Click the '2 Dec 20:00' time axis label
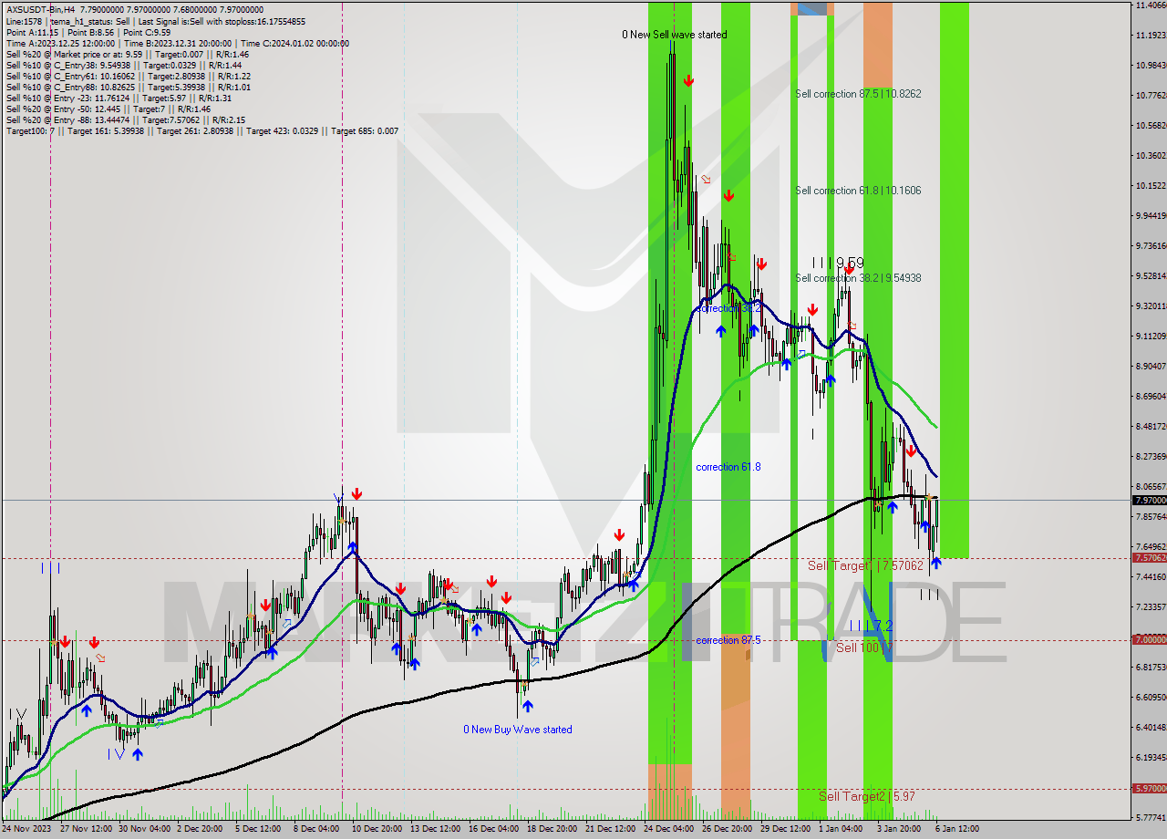 200,829
